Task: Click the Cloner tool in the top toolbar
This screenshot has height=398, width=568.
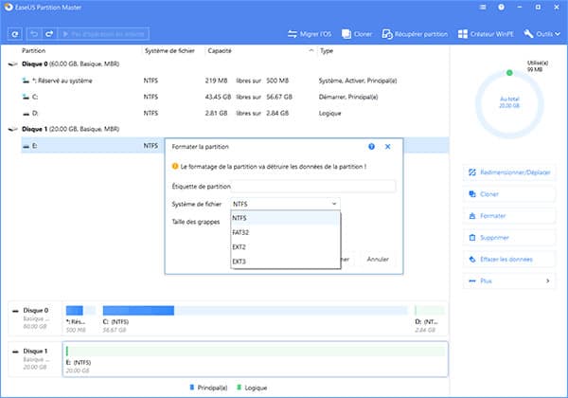Action: [x=357, y=34]
